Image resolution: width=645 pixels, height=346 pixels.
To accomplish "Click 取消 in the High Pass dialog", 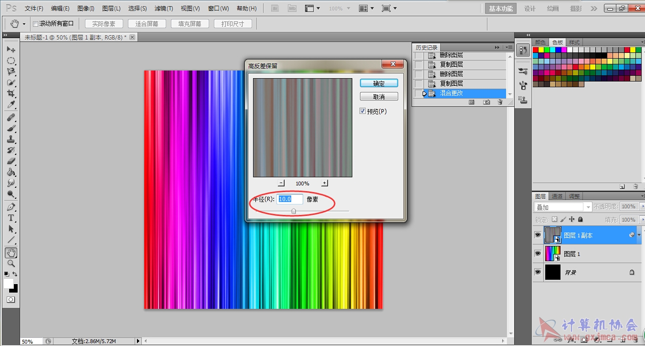I will pyautogui.click(x=379, y=96).
